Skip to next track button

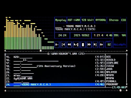95,45
